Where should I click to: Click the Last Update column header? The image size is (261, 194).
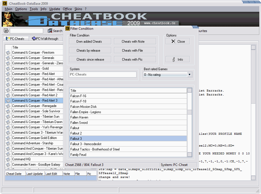(x=35, y=174)
